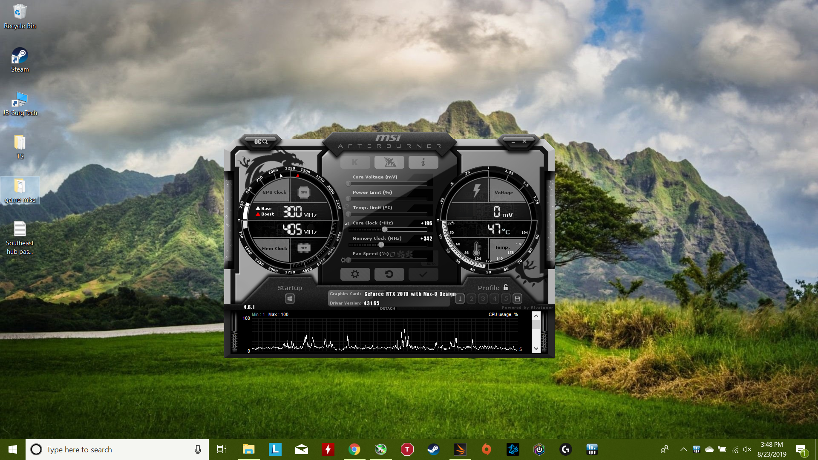Click the CPU usage graph area

coord(384,334)
